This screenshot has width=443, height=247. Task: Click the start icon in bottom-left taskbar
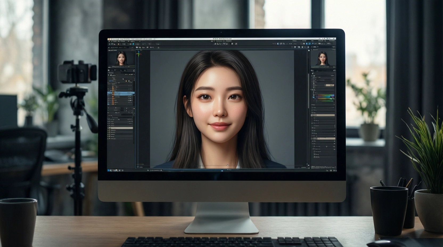[109, 170]
